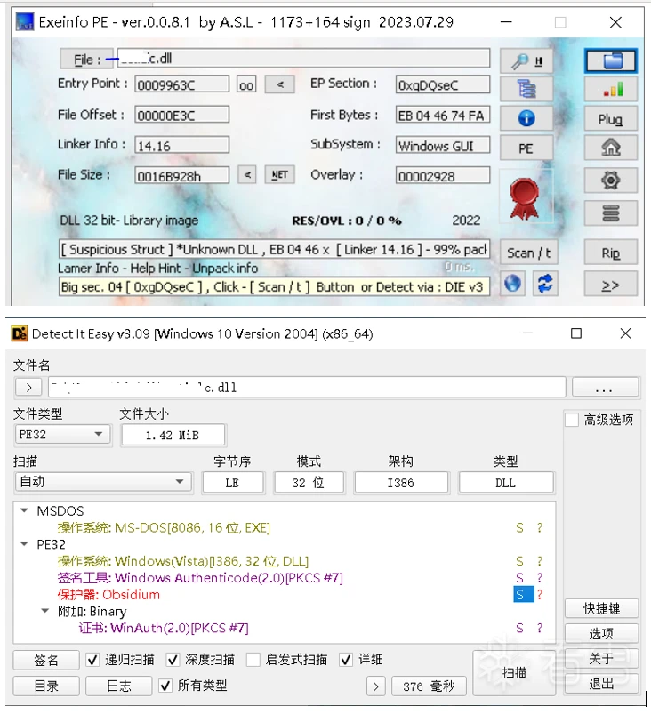Click the Suspicious Struct detection result field
The width and height of the screenshot is (651, 714).
coord(274,250)
